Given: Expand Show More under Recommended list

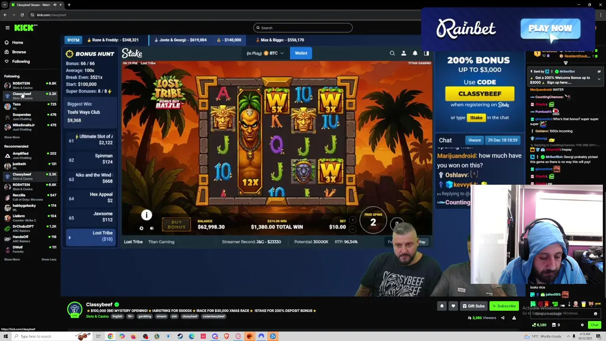Looking at the screenshot, I should (x=12, y=260).
